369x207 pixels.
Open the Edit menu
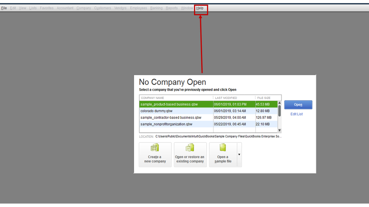pyautogui.click(x=13, y=8)
